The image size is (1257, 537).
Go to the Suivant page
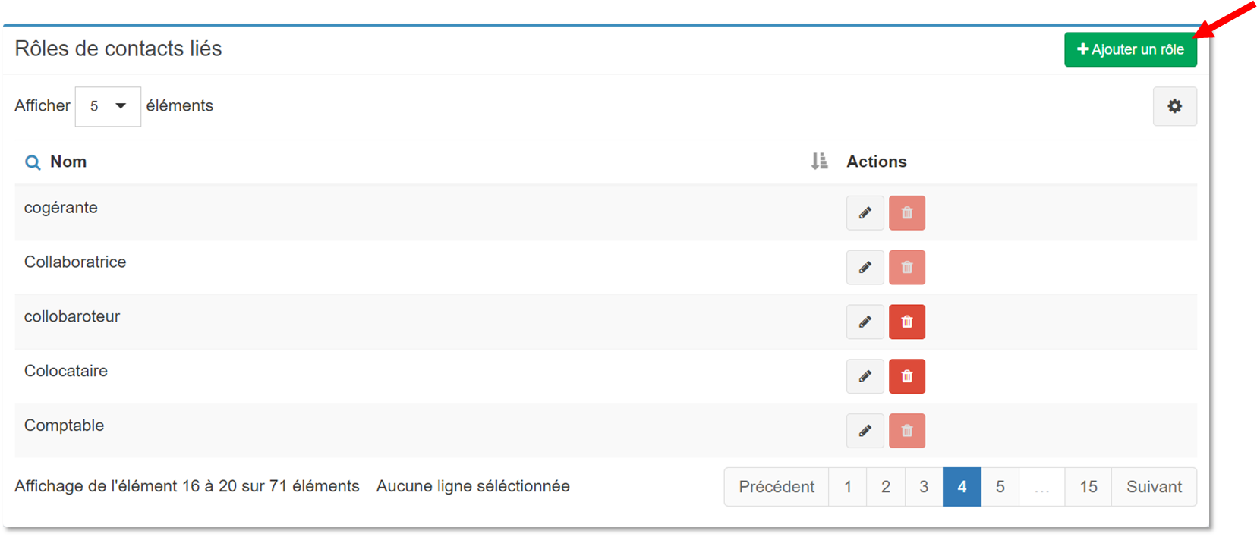click(x=1154, y=487)
